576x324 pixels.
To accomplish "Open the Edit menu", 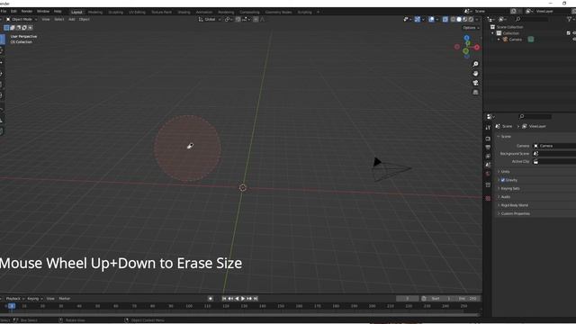I will pos(13,12).
